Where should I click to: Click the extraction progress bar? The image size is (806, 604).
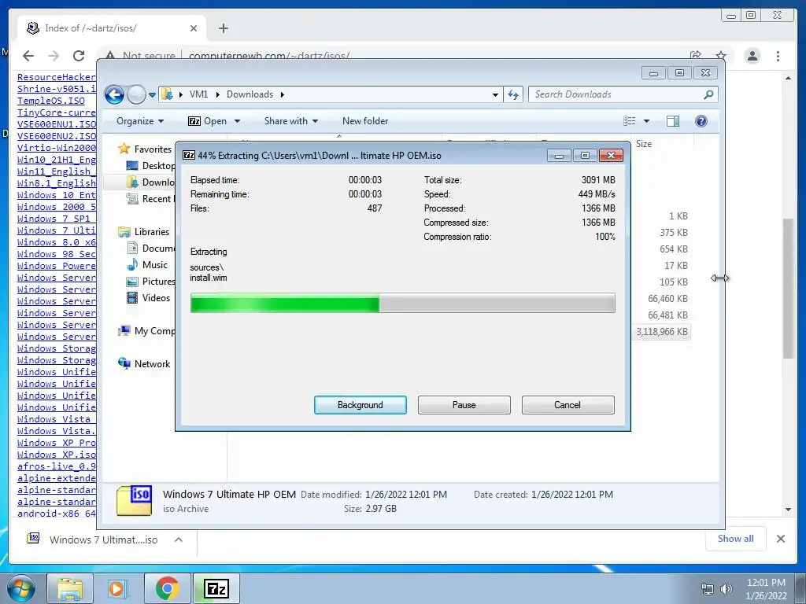coord(402,303)
